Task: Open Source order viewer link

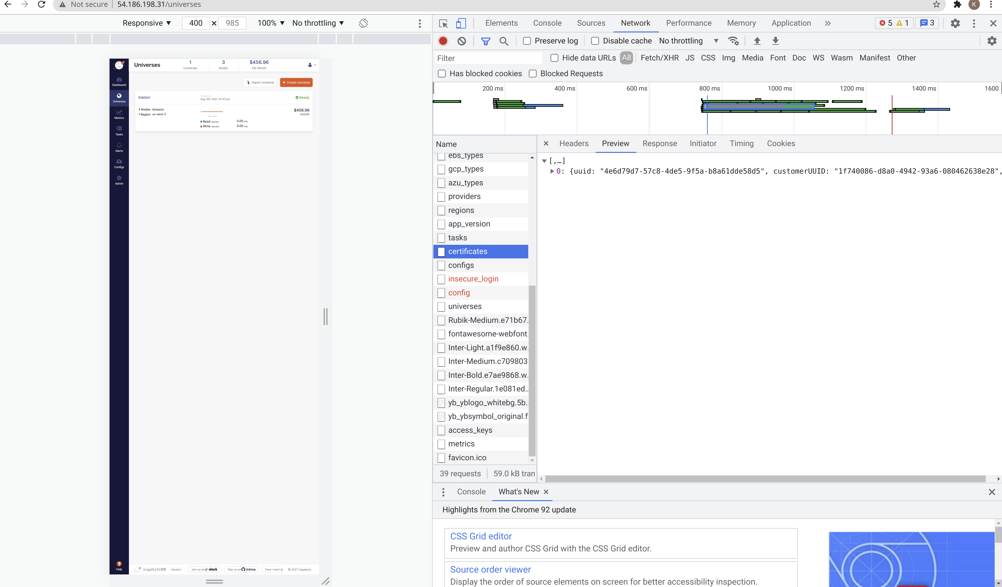Action: point(490,569)
